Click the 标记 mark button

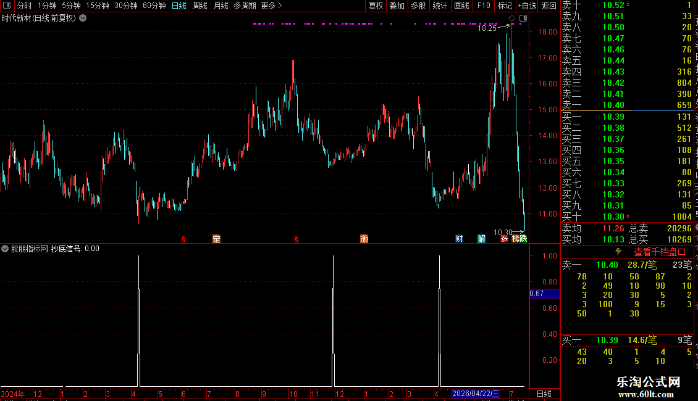tap(505, 6)
